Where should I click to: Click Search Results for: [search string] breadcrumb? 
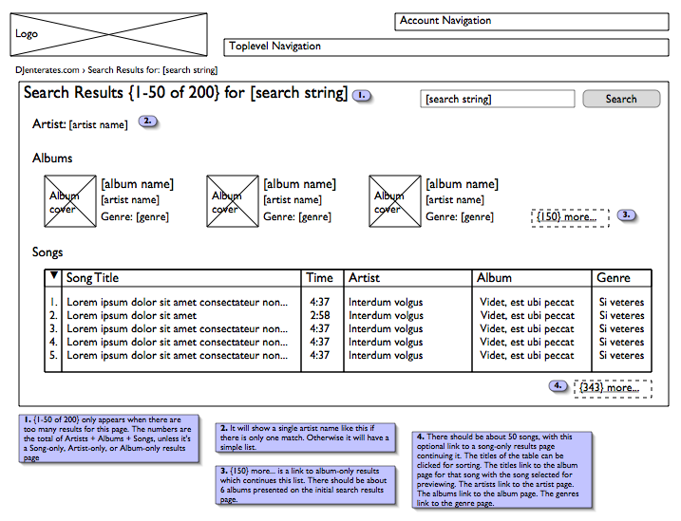pos(153,70)
